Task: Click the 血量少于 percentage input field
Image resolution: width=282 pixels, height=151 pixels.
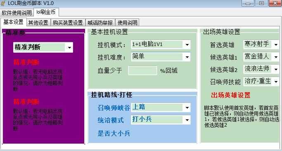Action: (x=142, y=70)
